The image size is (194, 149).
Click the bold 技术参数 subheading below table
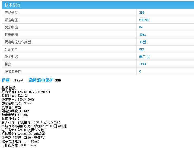pyautogui.click(x=9, y=88)
